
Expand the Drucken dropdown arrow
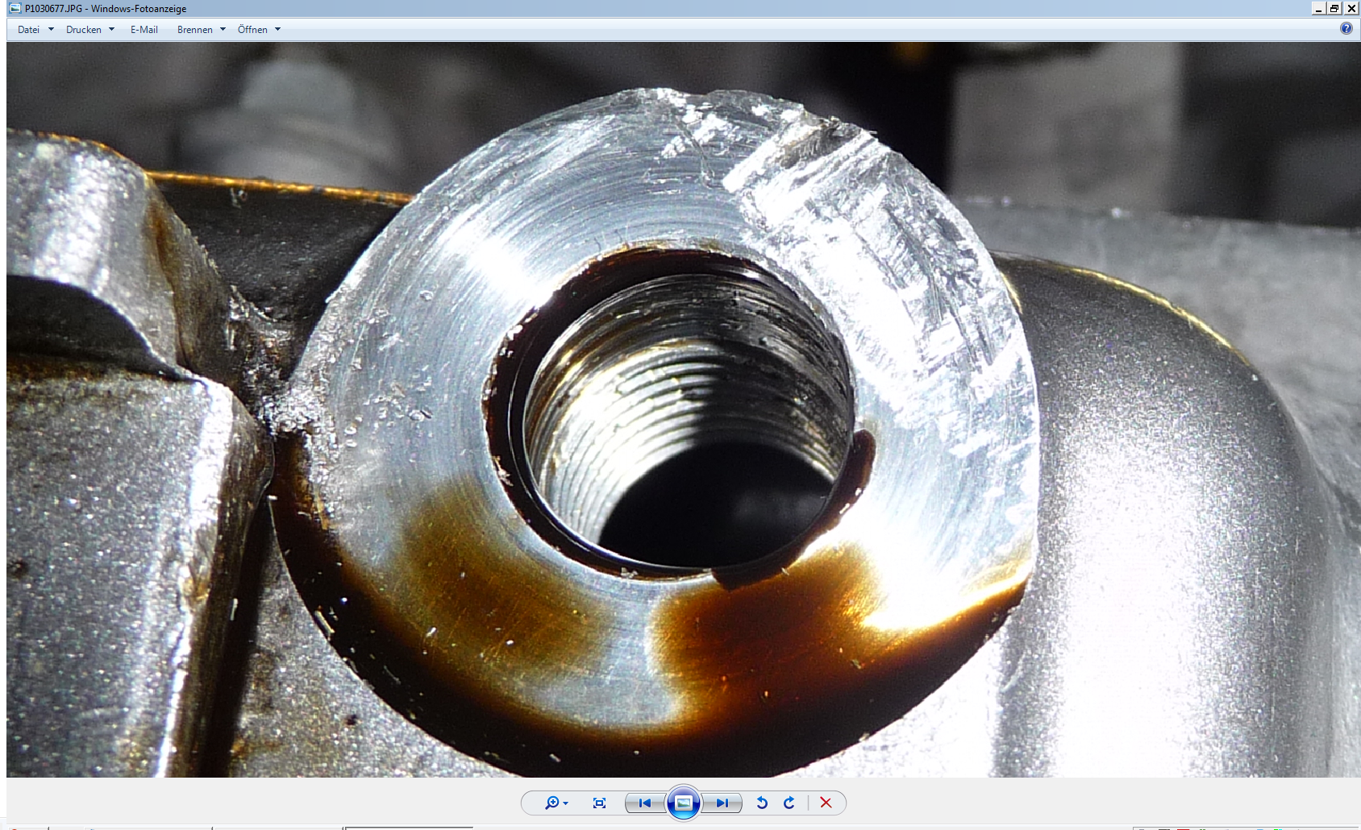pyautogui.click(x=112, y=30)
